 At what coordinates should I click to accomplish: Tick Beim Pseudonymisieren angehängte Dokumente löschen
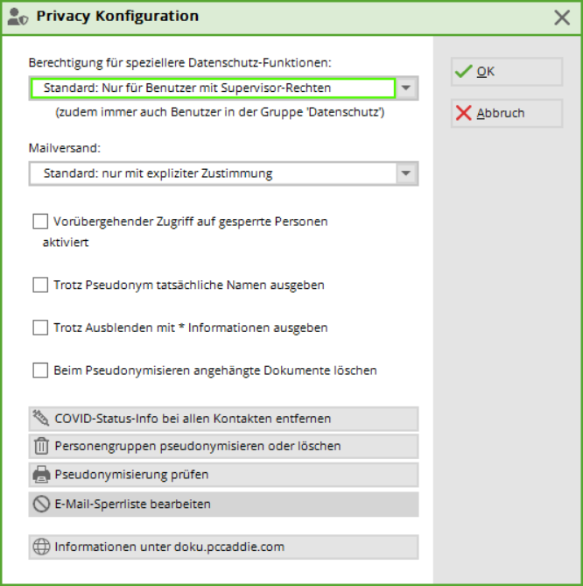(x=40, y=371)
